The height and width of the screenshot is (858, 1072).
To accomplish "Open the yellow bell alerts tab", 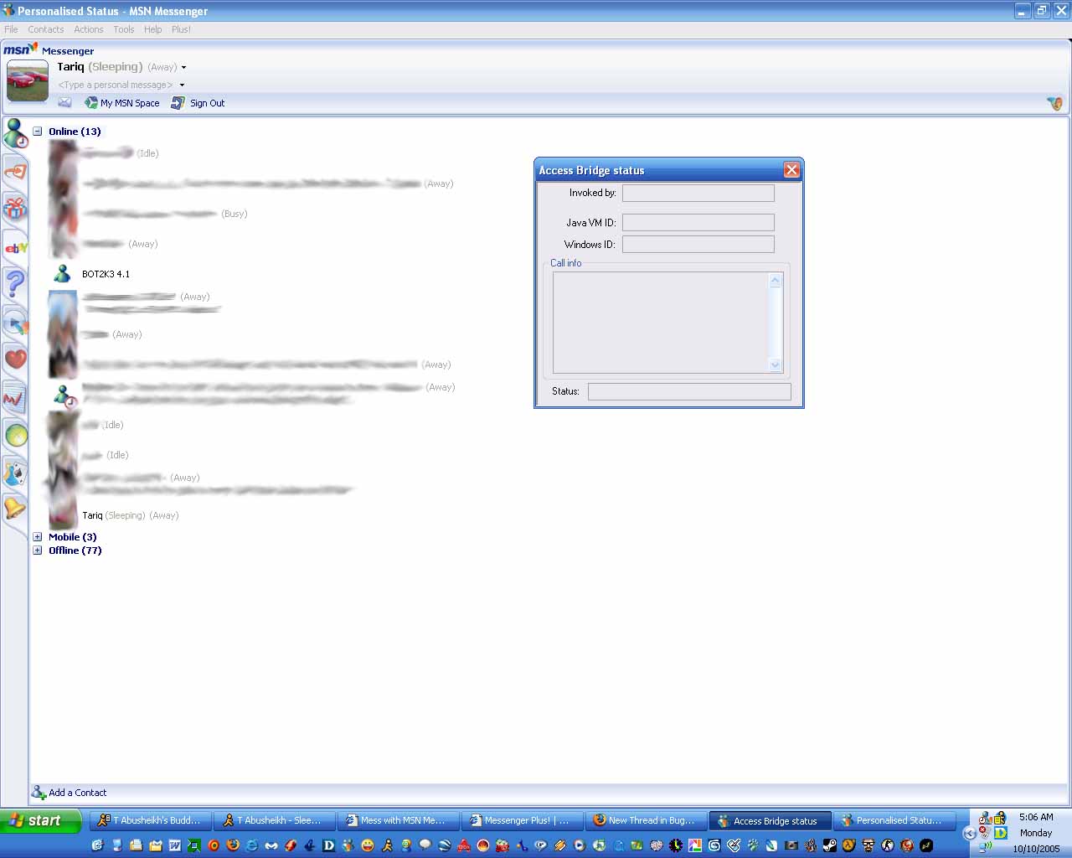I will tap(15, 509).
